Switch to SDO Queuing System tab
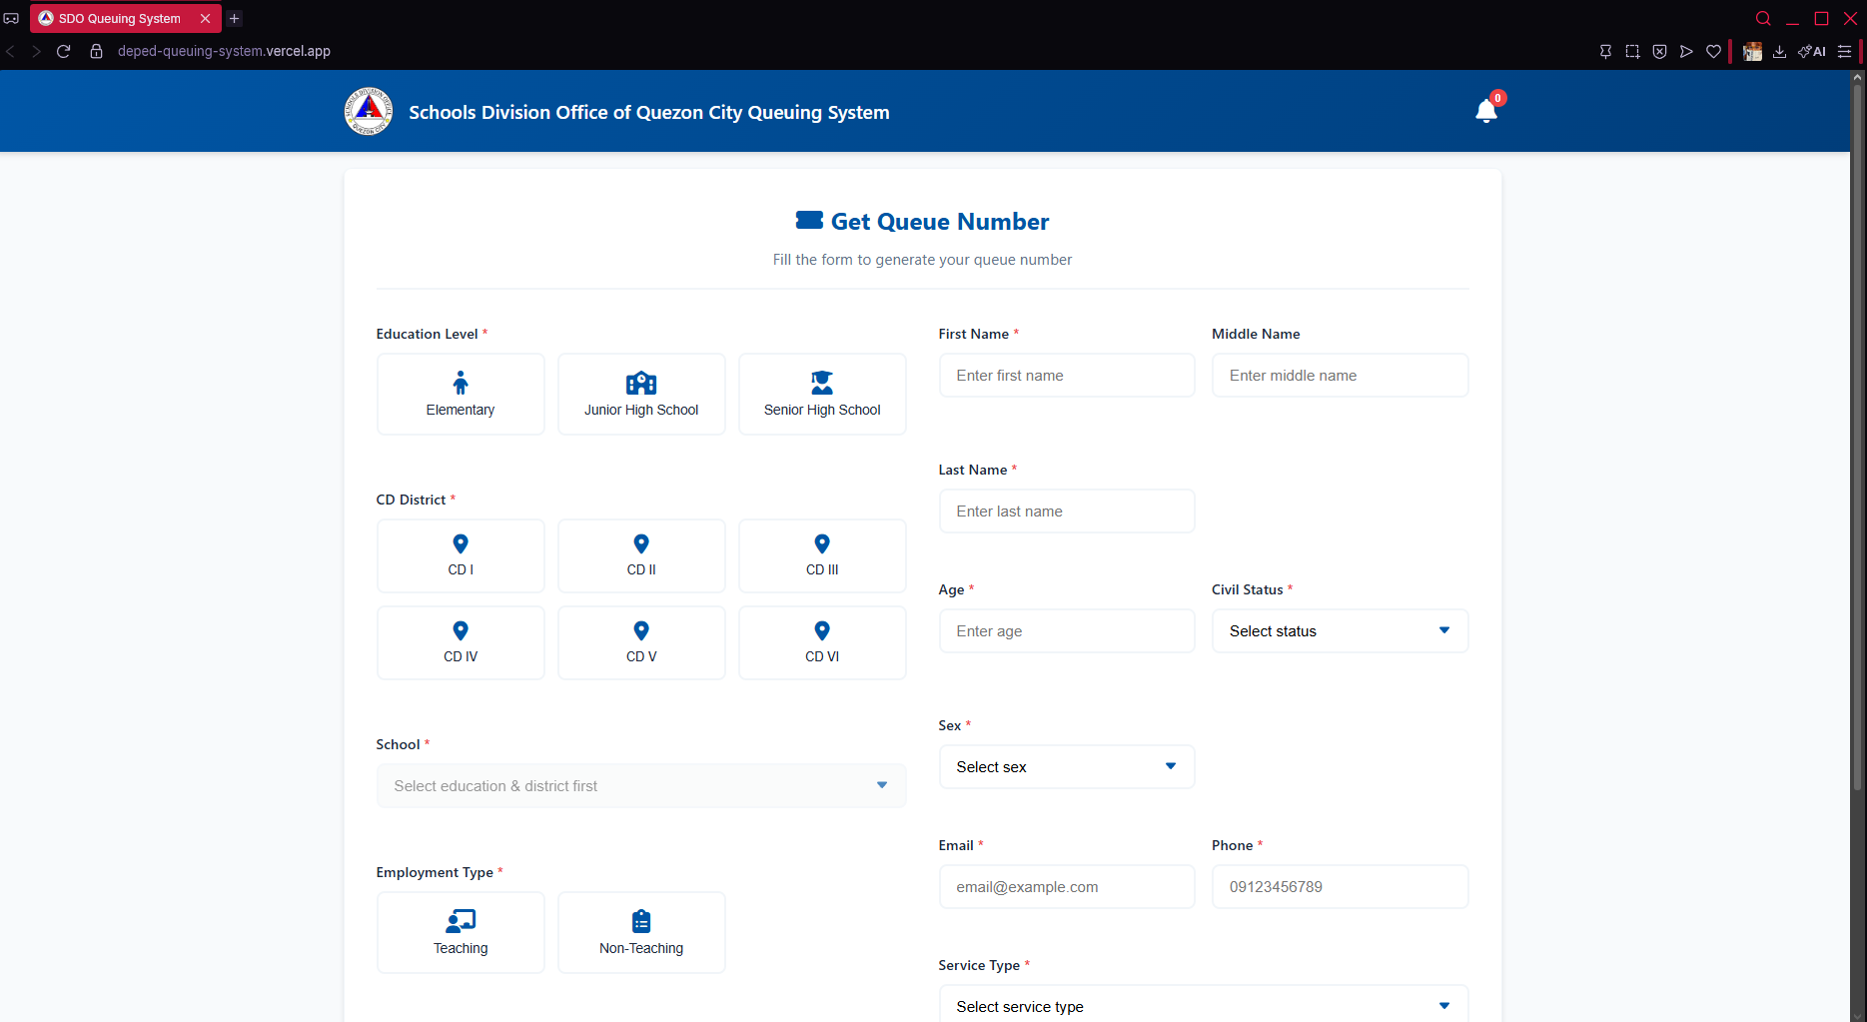The image size is (1867, 1022). [x=119, y=18]
